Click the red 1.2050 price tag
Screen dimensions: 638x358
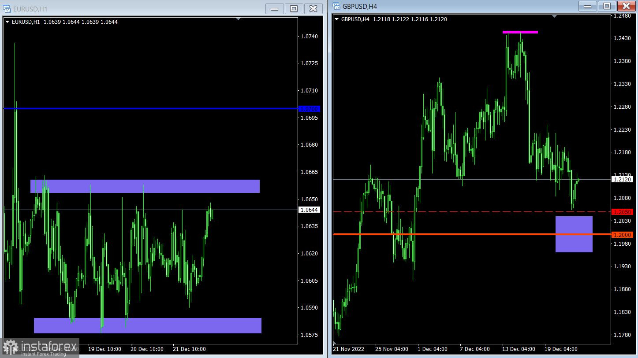(x=623, y=212)
